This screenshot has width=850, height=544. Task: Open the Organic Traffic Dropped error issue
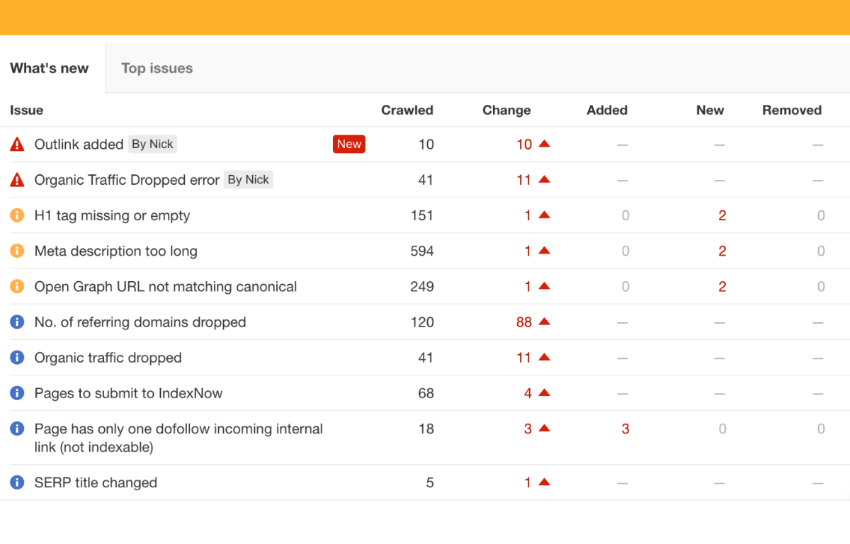coord(127,180)
